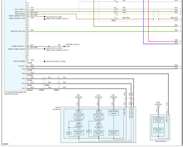183x147 pixels.
Task: Click connector label MF21
Action: tap(113, 20)
